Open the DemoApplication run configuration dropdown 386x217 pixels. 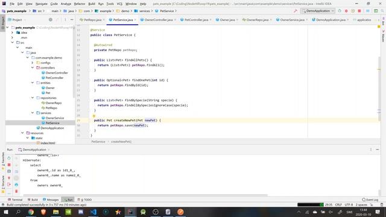[318, 11]
